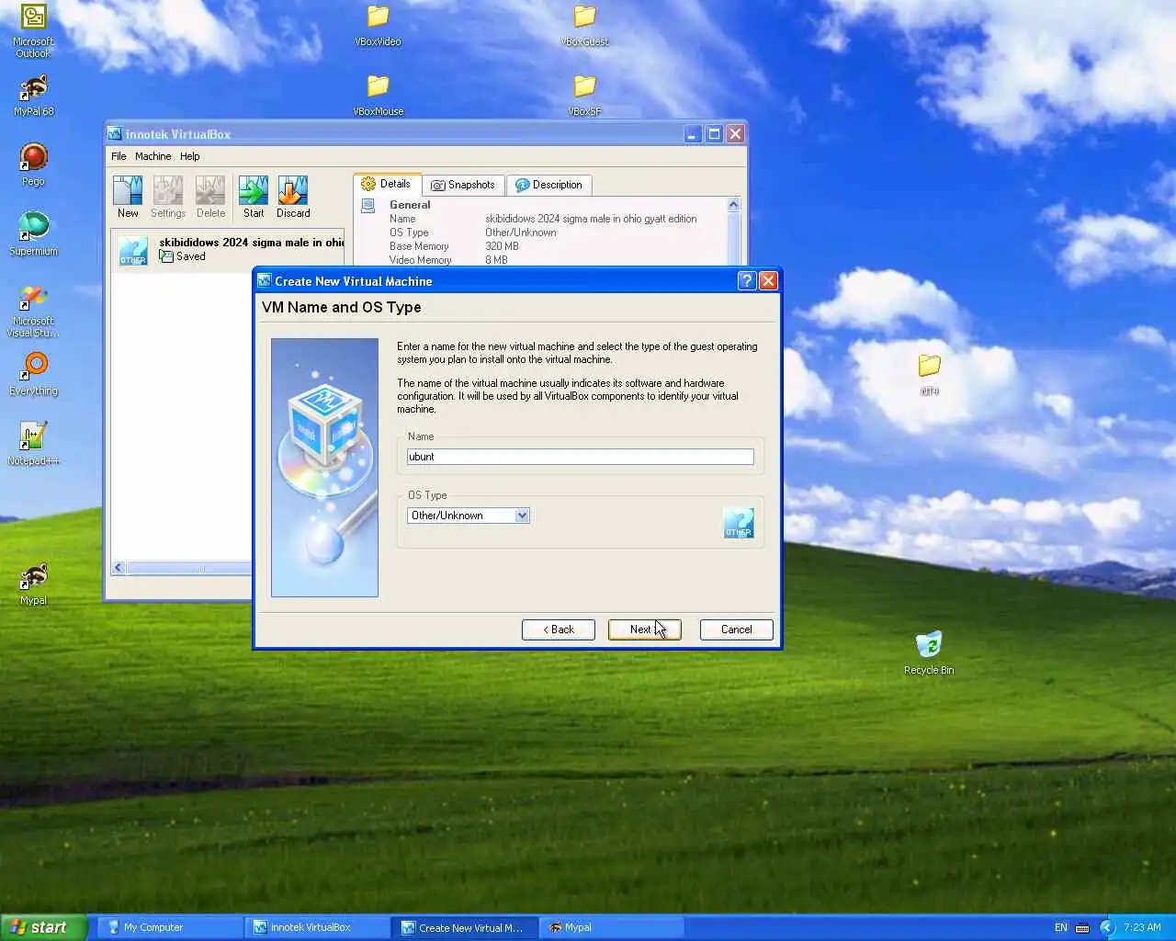Select the VBoxVideo folder on the desktop
Image resolution: width=1176 pixels, height=941 pixels.
(378, 26)
